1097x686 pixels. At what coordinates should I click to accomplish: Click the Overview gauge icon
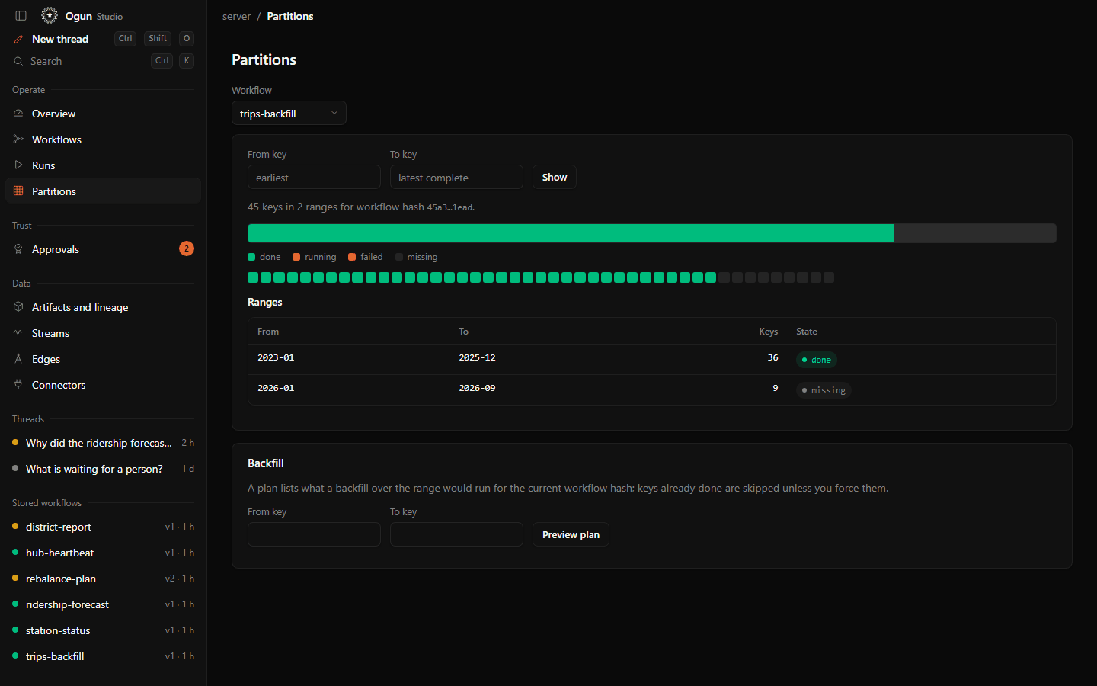tap(18, 114)
